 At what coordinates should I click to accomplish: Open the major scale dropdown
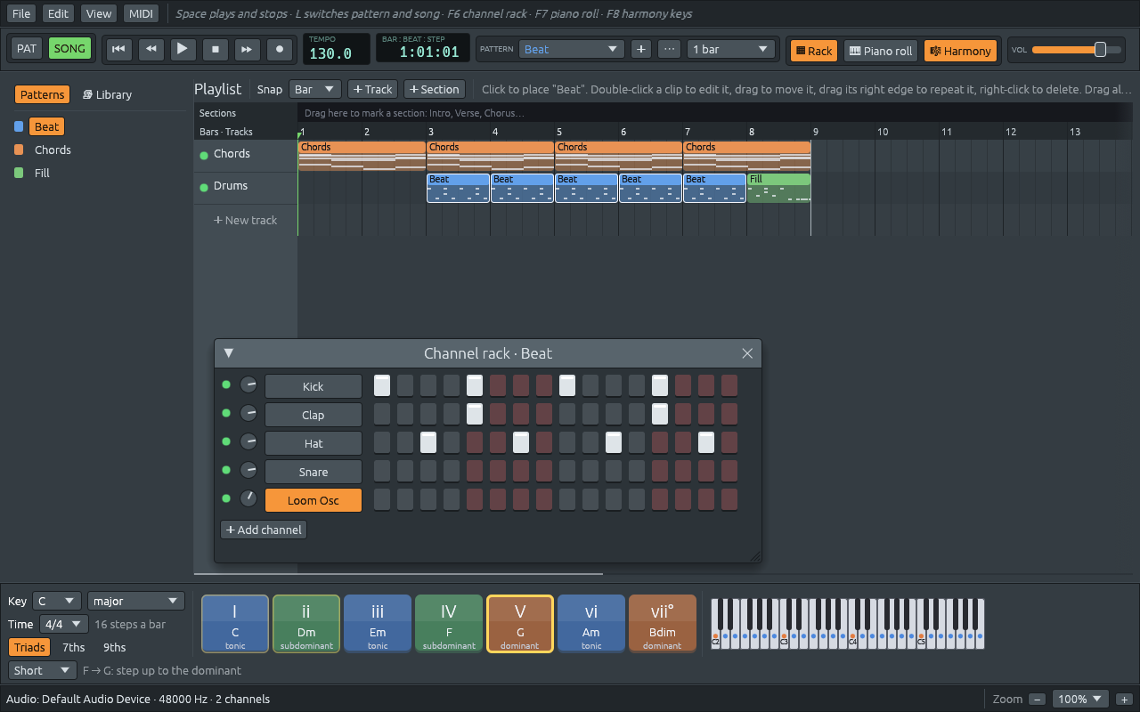tap(135, 601)
